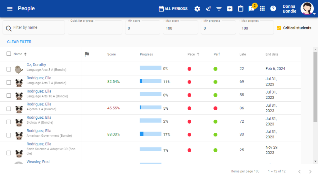Open the settings gear in the header

197,9
